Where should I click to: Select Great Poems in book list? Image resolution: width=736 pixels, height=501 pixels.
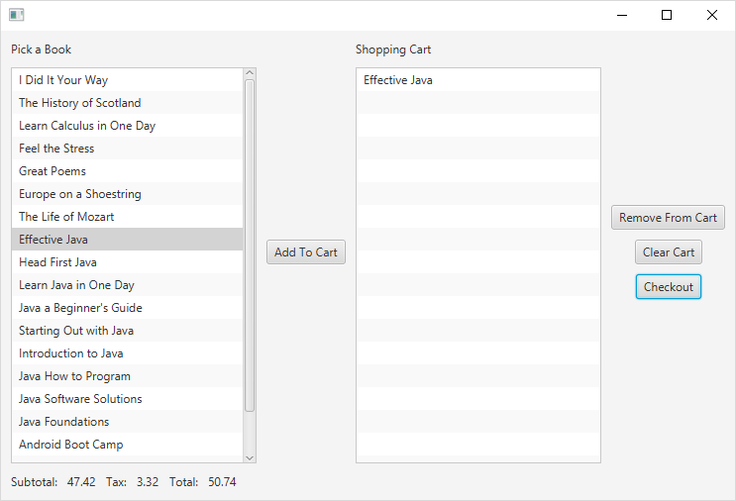click(x=127, y=171)
